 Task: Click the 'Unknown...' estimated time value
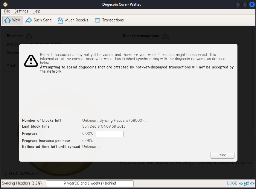pyautogui.click(x=91, y=146)
